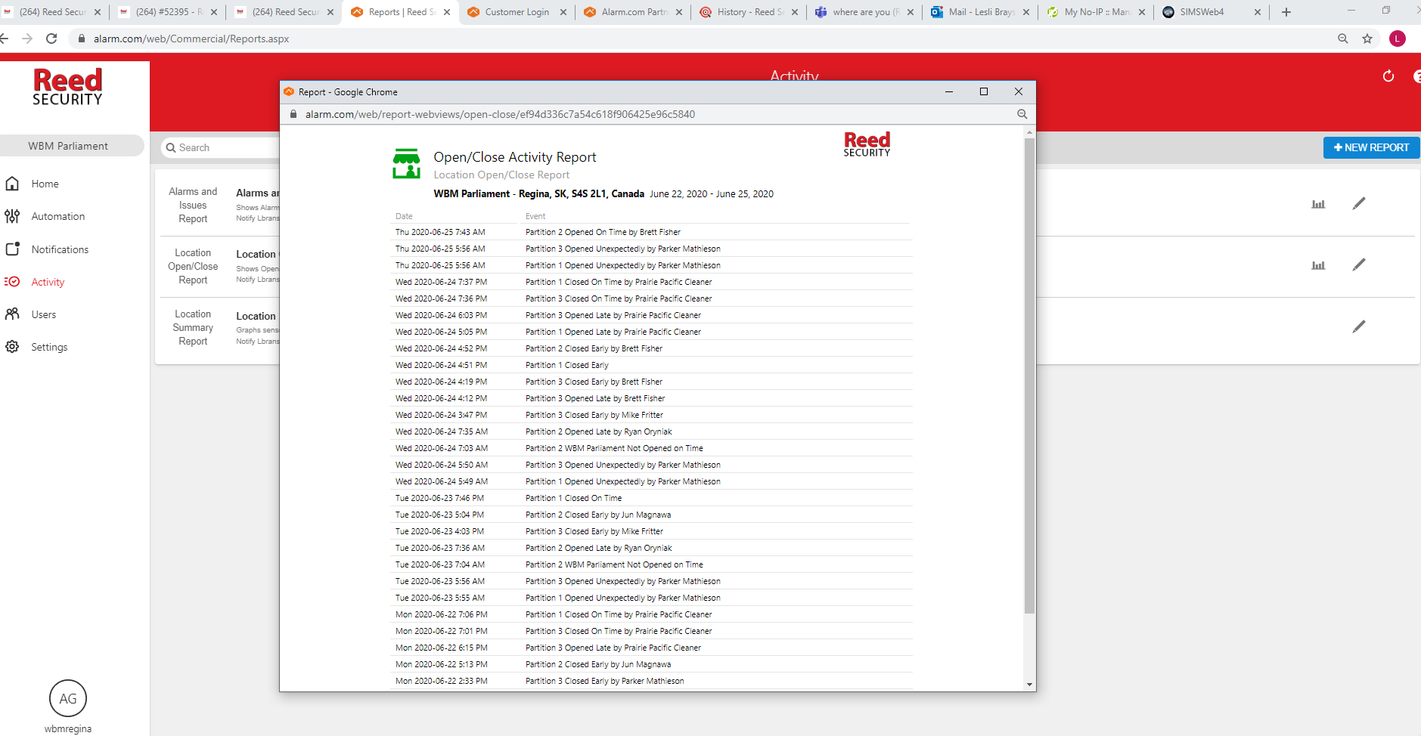Switch to History - Reed browser tab
The image size is (1421, 736).
click(750, 12)
